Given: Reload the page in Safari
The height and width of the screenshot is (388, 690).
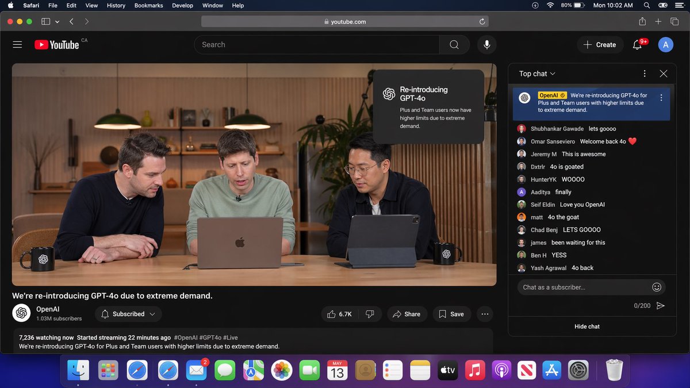Looking at the screenshot, I should [x=482, y=21].
